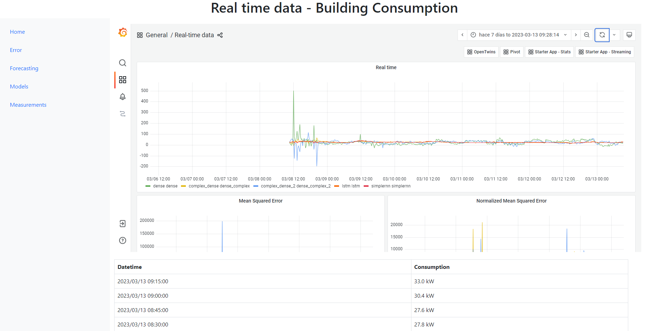Toggle the lstm lstm legend series

click(351, 186)
